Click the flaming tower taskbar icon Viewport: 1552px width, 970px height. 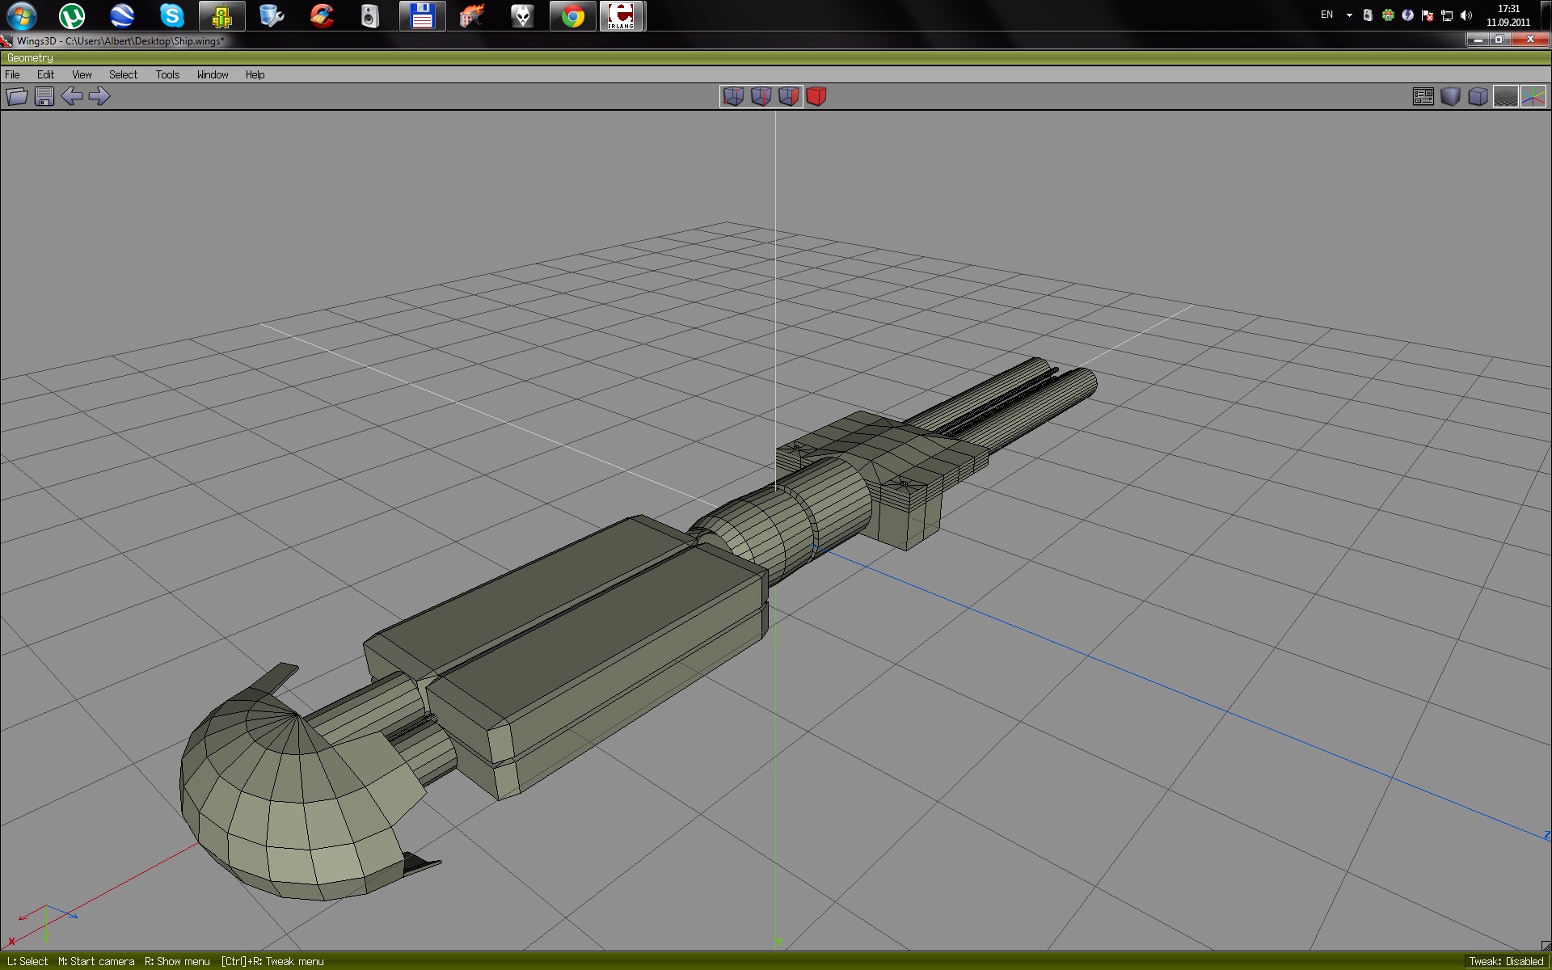pos(472,15)
